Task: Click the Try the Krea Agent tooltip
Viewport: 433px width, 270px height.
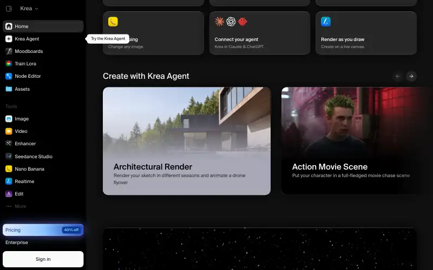Action: 108,38
